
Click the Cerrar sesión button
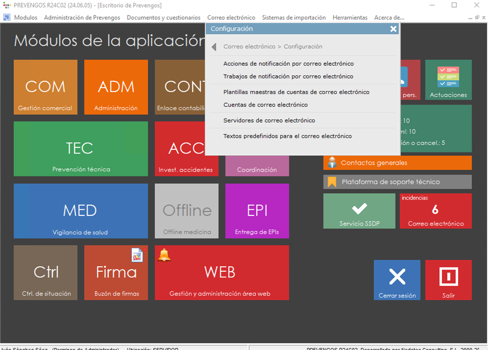(x=396, y=280)
